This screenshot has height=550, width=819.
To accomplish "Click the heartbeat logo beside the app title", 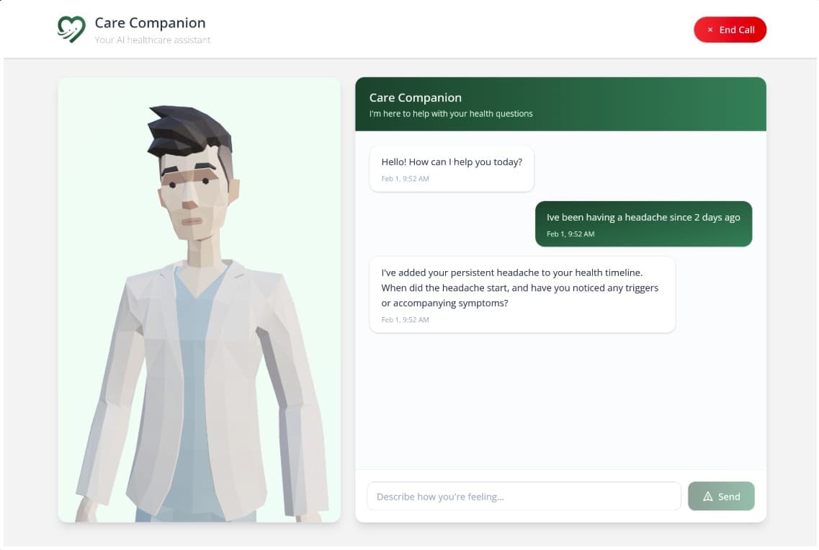I will [70, 29].
